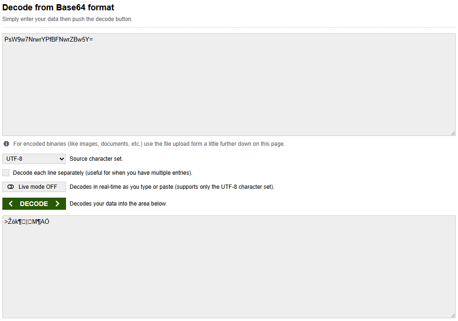Viewport: 458px width, 321px height.
Task: Open the UTF-8 source character set dropdown
Action: (34, 159)
